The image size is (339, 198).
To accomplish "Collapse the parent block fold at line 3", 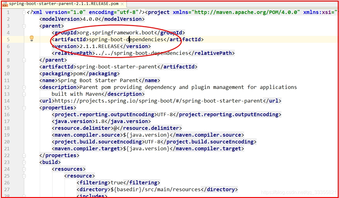I will 24,26.
